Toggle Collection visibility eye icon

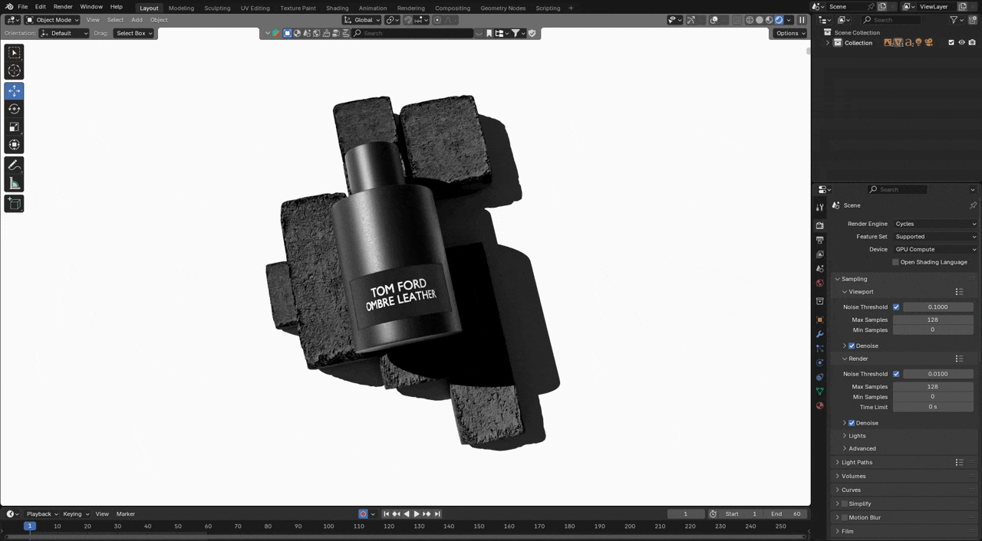[961, 43]
